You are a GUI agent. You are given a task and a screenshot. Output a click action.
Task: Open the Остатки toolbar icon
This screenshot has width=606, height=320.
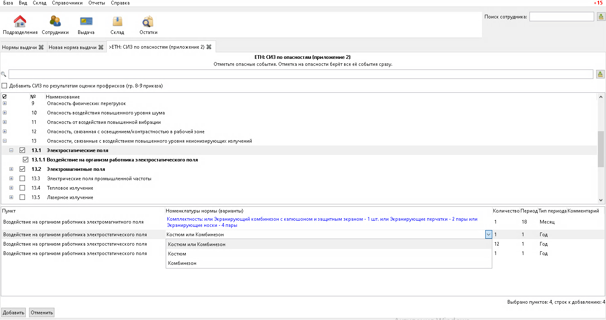pyautogui.click(x=148, y=25)
